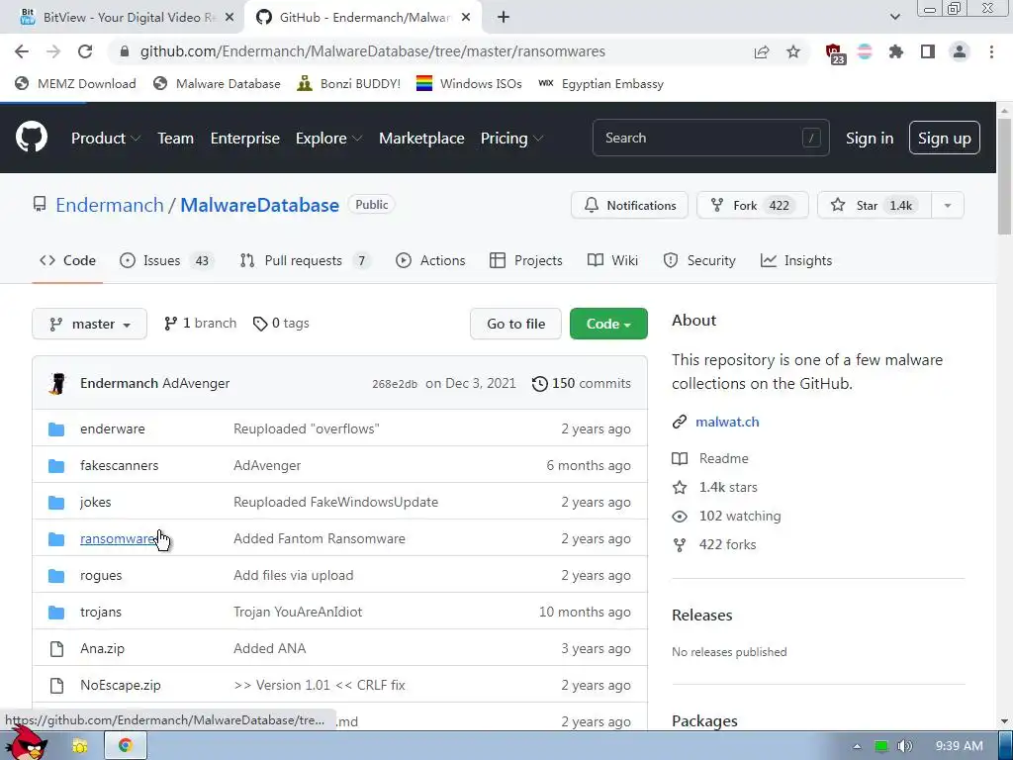Open the Enterprise nav item
Image resolution: width=1013 pixels, height=760 pixels.
245,139
